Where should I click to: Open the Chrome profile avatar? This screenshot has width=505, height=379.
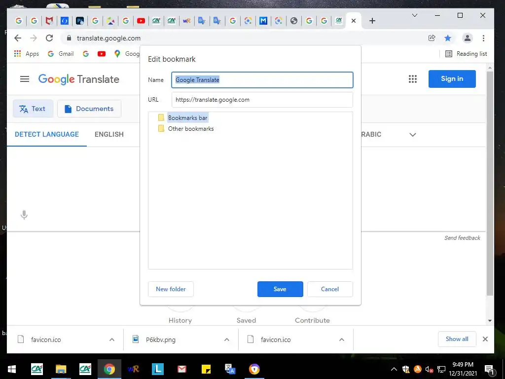pos(468,38)
